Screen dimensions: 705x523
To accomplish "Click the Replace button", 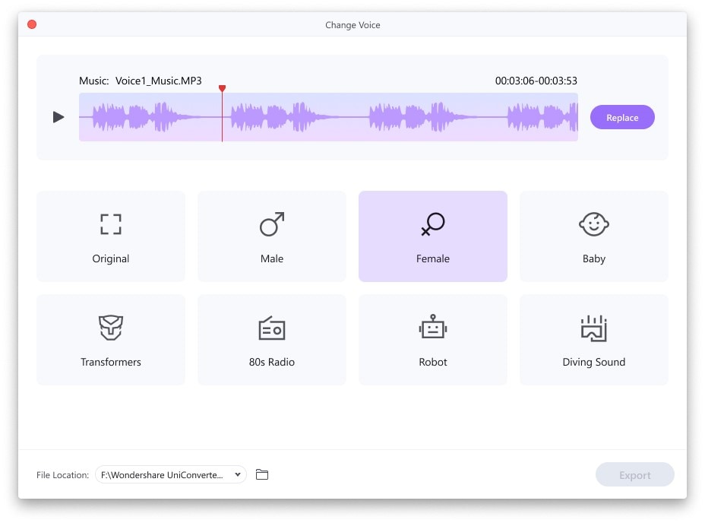I will coord(622,117).
